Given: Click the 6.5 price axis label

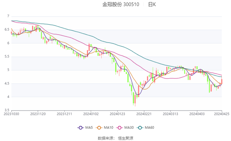Looking at the screenshot, I should [7, 29].
